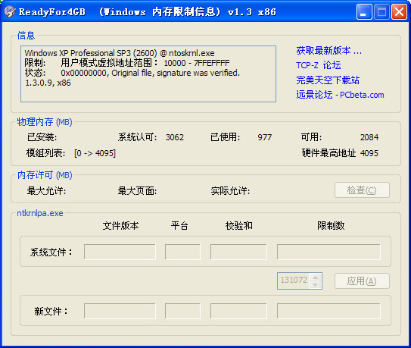The width and height of the screenshot is (411, 348).
Task: Click the 新文件 platform field
Action: [182, 311]
